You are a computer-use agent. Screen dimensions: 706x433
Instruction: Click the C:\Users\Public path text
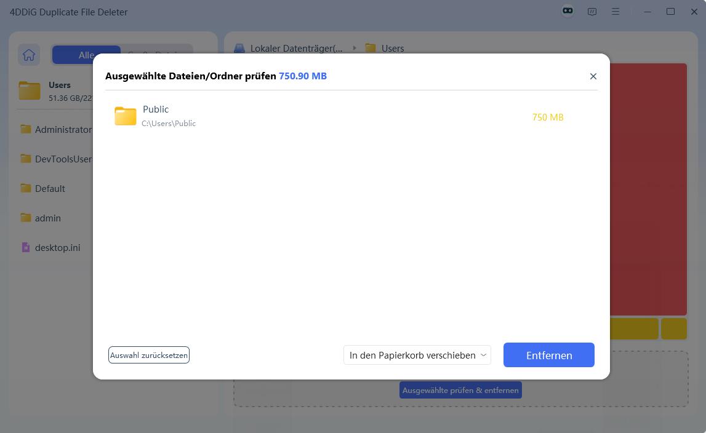tap(169, 124)
